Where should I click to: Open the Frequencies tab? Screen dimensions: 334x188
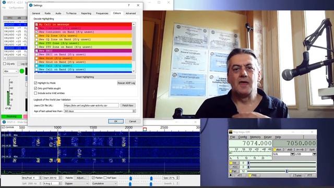[102, 14]
